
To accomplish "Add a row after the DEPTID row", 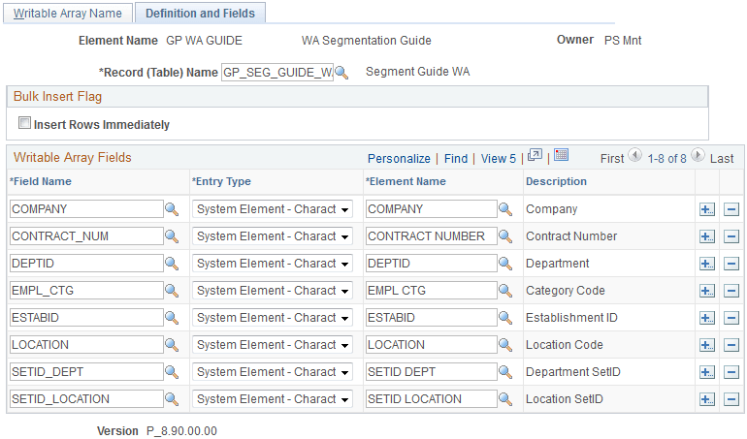I will click(x=707, y=264).
